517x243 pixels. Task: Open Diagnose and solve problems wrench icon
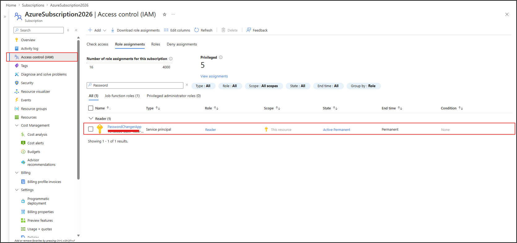coord(17,74)
